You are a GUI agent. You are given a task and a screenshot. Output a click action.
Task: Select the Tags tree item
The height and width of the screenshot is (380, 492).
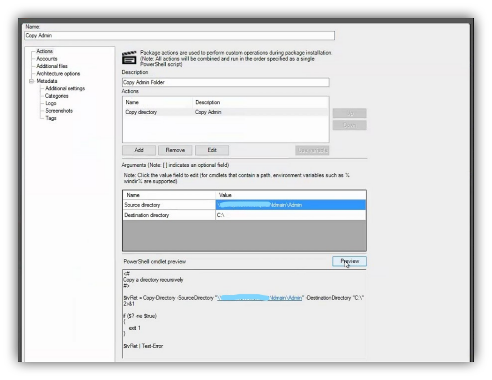coord(51,118)
